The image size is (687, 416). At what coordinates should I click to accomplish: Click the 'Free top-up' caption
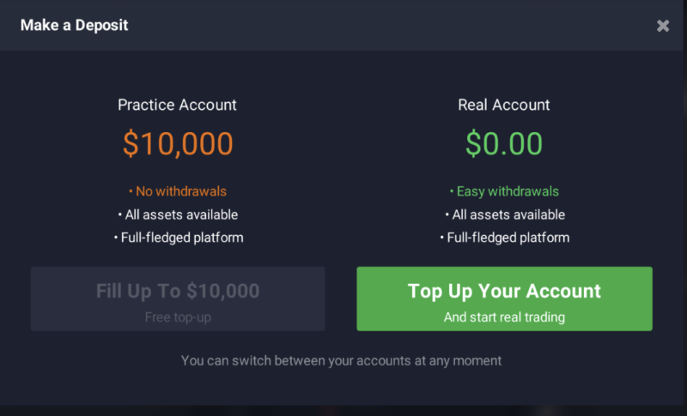178,317
